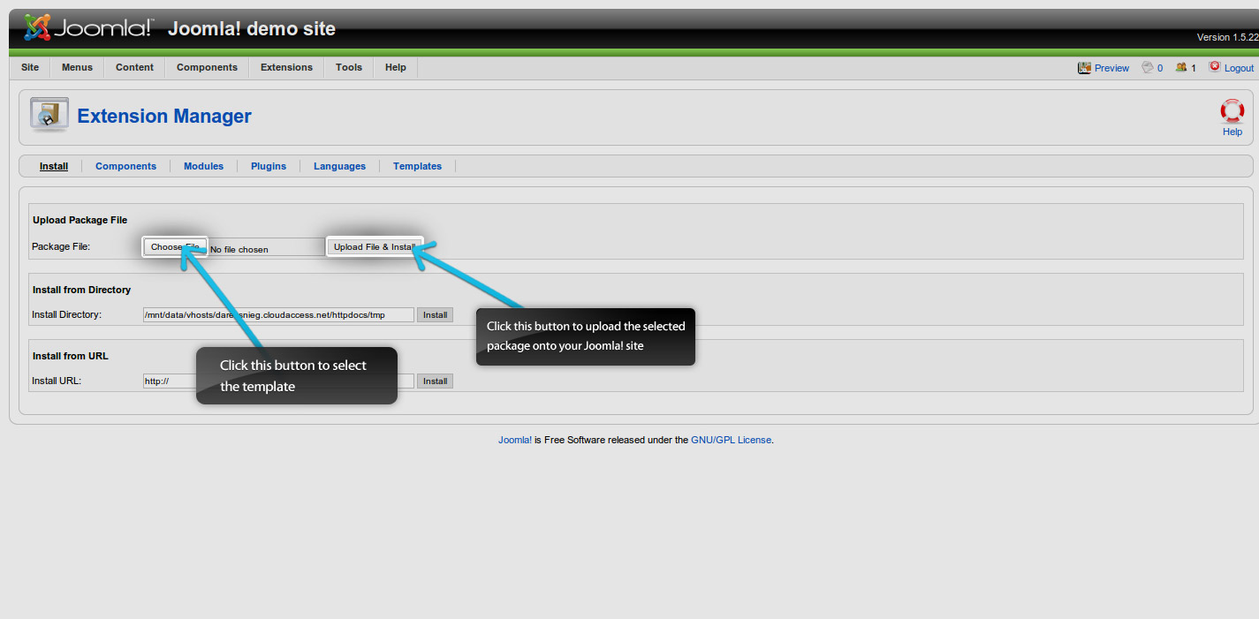Click the Preview icon in the status bar
This screenshot has width=1259, height=619.
click(x=1084, y=68)
